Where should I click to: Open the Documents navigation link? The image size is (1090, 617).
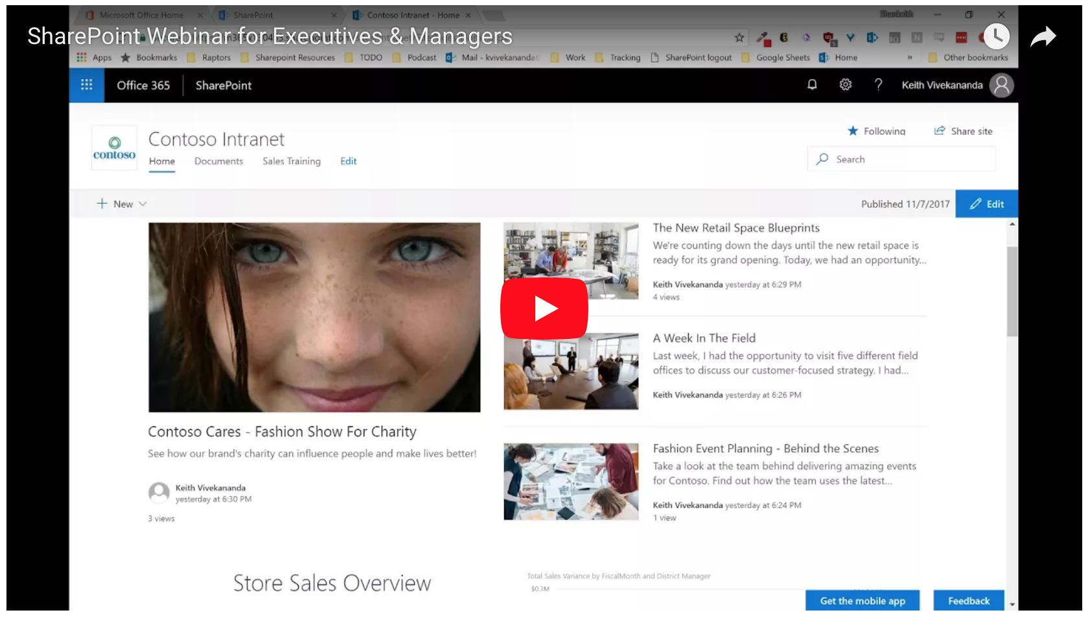(x=219, y=161)
